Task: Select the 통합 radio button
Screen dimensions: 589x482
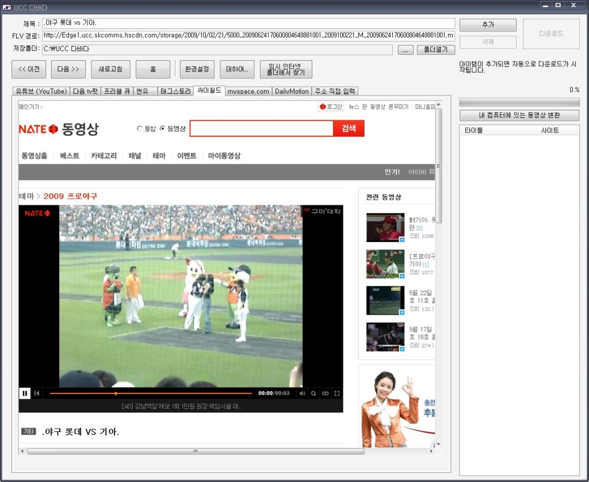Action: [140, 128]
